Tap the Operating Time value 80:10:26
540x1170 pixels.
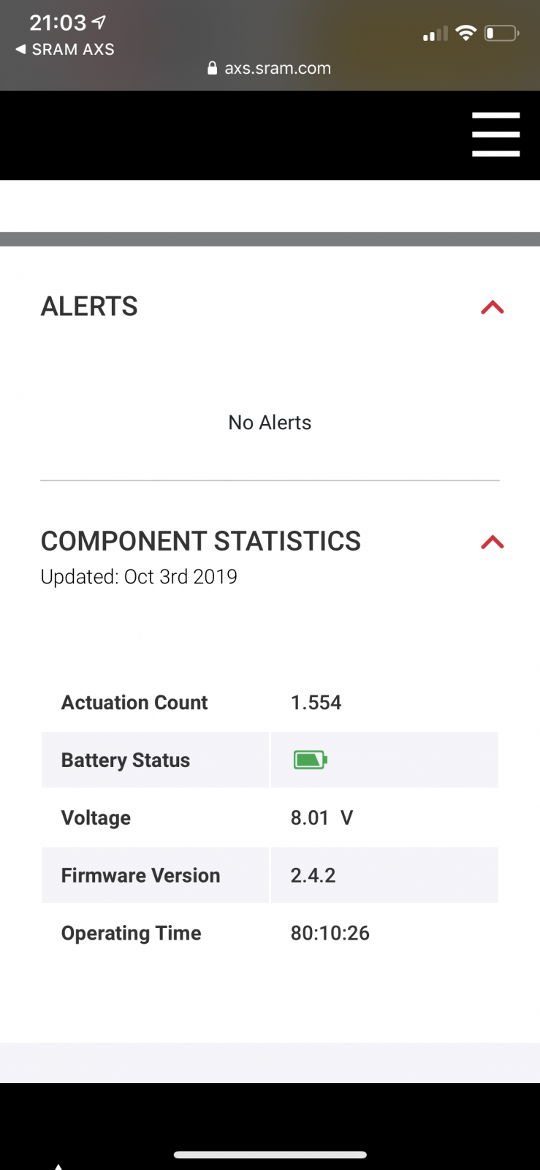330,933
